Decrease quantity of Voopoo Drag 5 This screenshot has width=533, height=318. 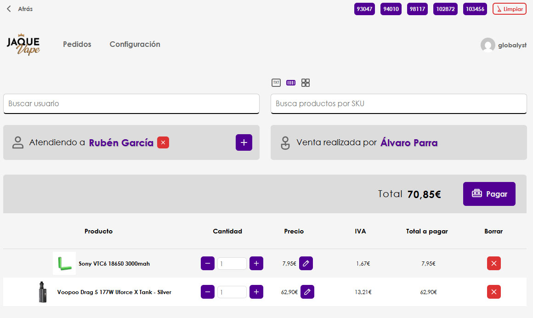tap(208, 292)
